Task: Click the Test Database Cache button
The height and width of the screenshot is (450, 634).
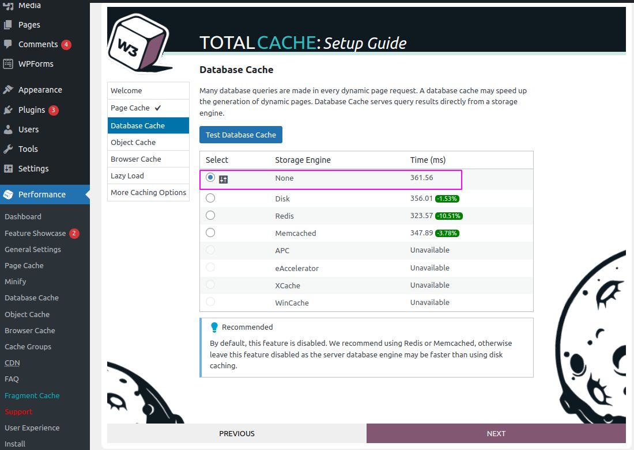Action: click(x=241, y=135)
